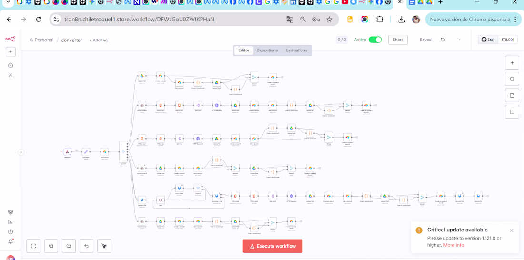Screen dimensions: 524x260
Task: Switch to the Evaluations tab
Action: 296,50
